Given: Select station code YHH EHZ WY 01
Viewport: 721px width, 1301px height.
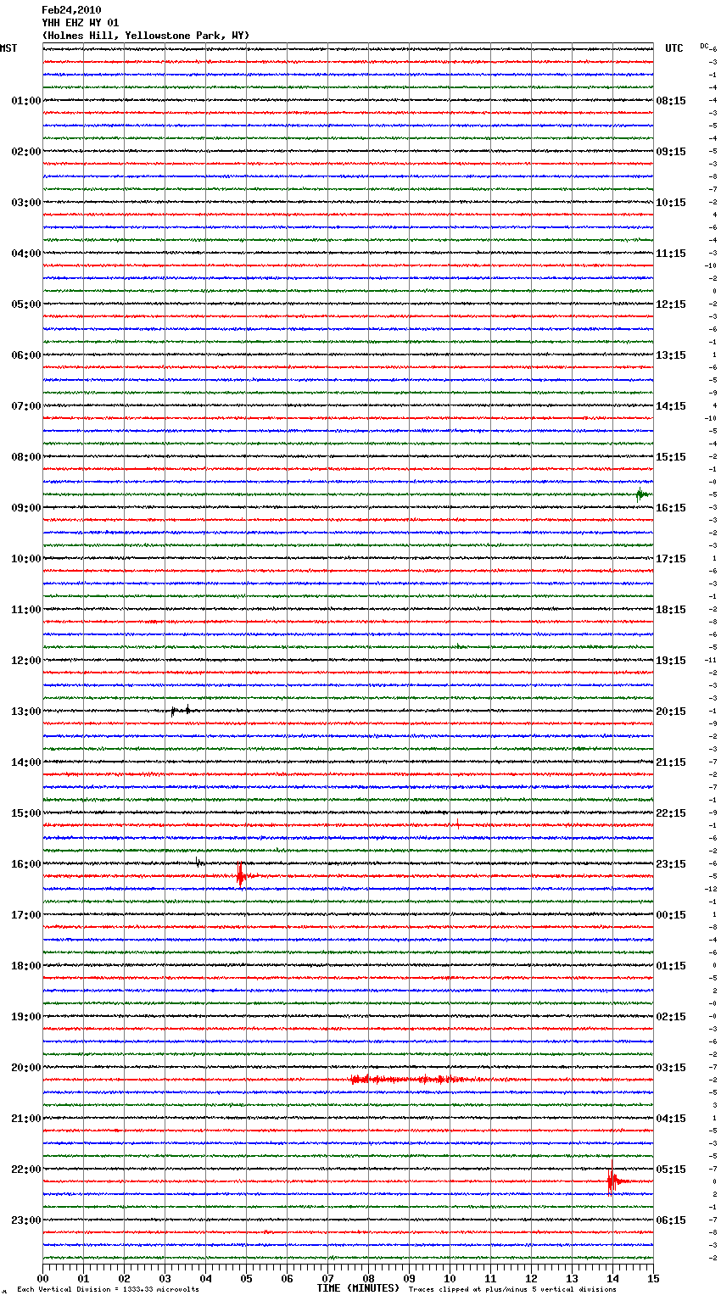Looking at the screenshot, I should [x=81, y=23].
